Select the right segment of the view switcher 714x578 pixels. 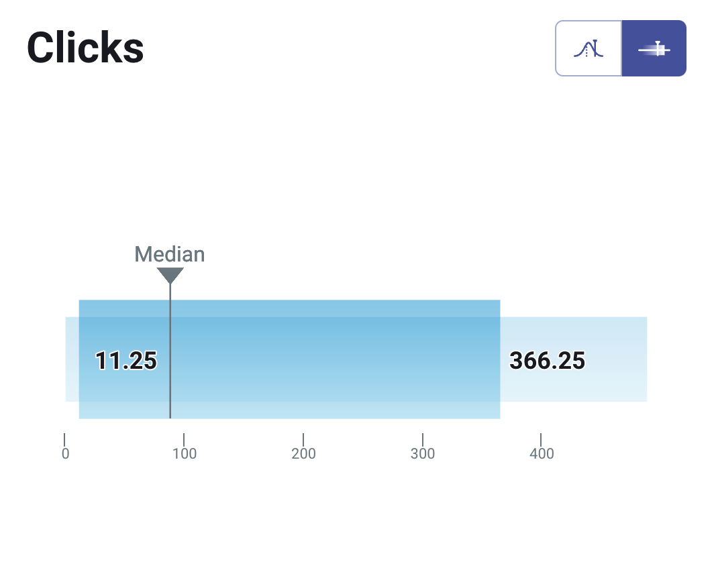pos(654,48)
